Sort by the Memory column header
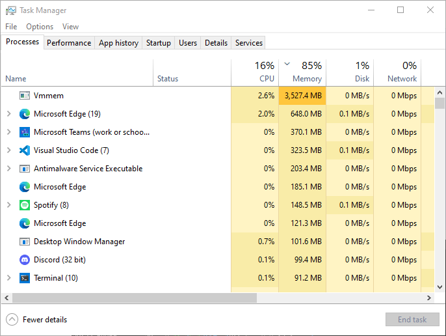 coord(302,73)
